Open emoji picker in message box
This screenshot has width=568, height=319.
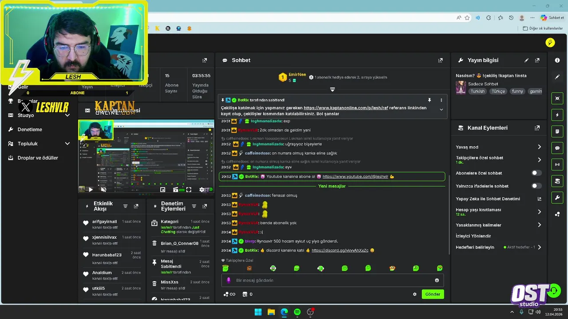point(437,280)
